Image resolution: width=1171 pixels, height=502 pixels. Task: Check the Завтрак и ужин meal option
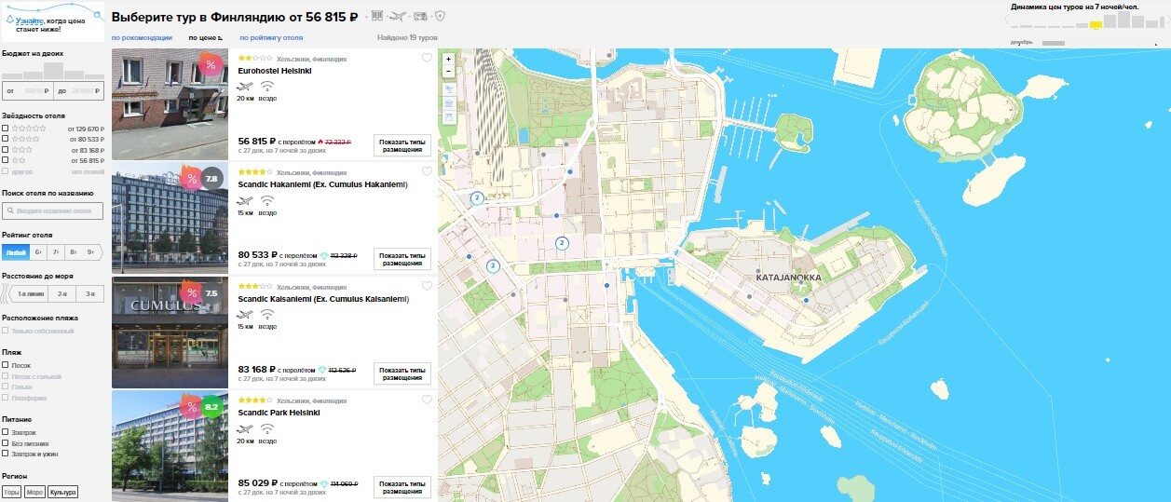point(6,454)
